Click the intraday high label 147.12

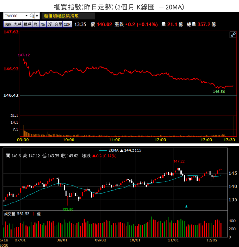24,55
